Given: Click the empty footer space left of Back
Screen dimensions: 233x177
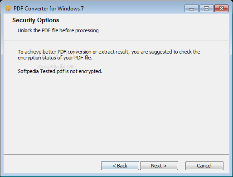Looking at the screenshot, I should [52, 166].
